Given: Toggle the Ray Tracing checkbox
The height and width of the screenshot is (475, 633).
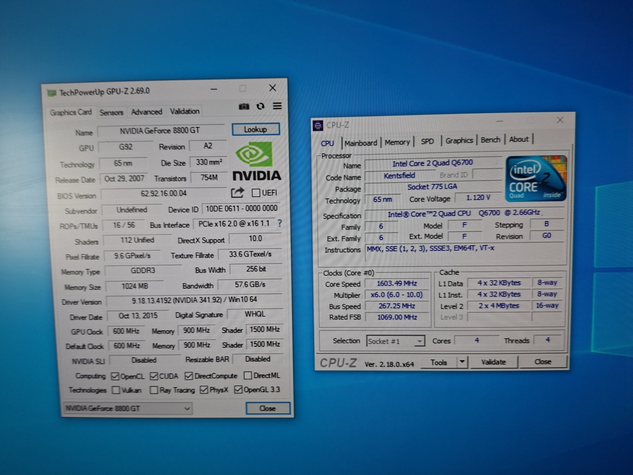Looking at the screenshot, I should pyautogui.click(x=154, y=390).
